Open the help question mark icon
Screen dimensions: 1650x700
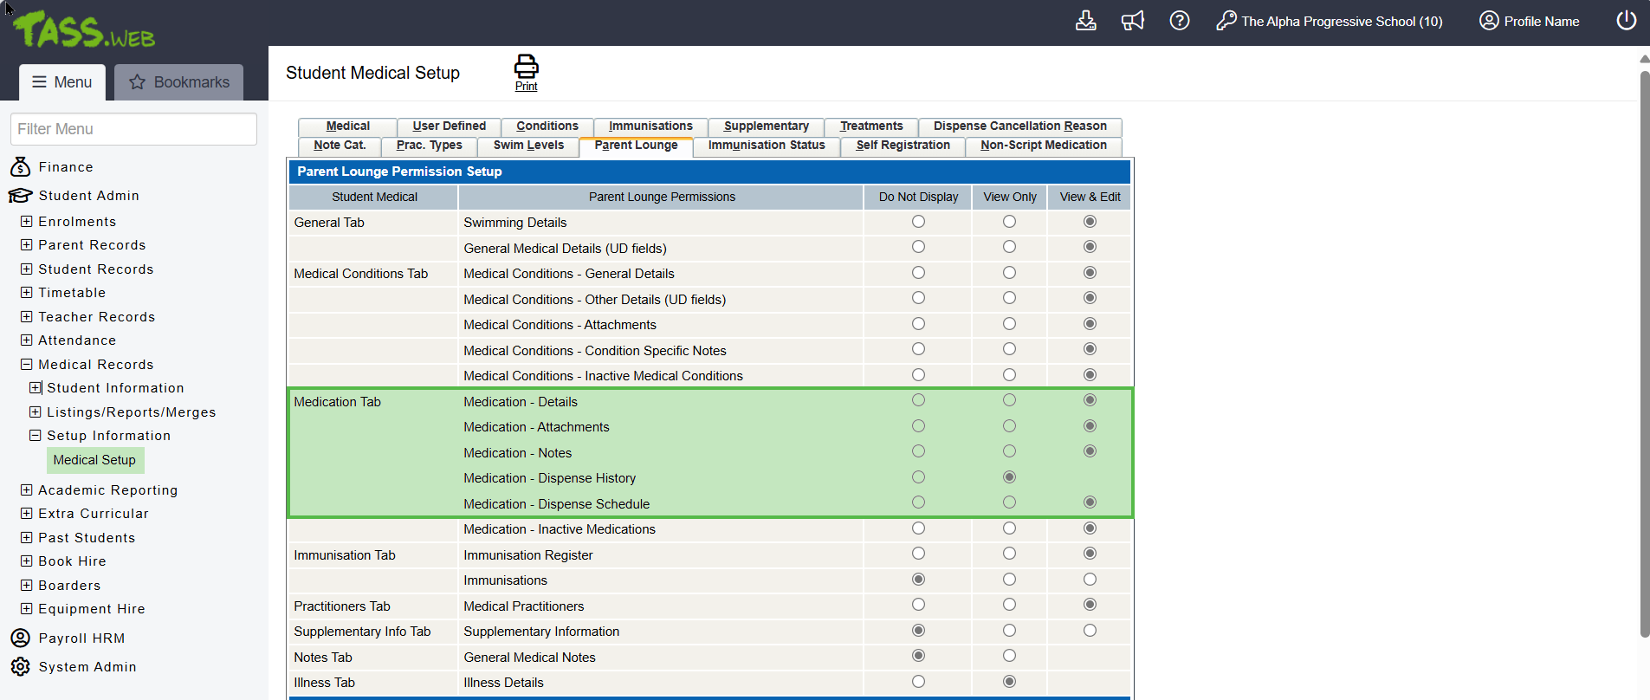point(1179,21)
